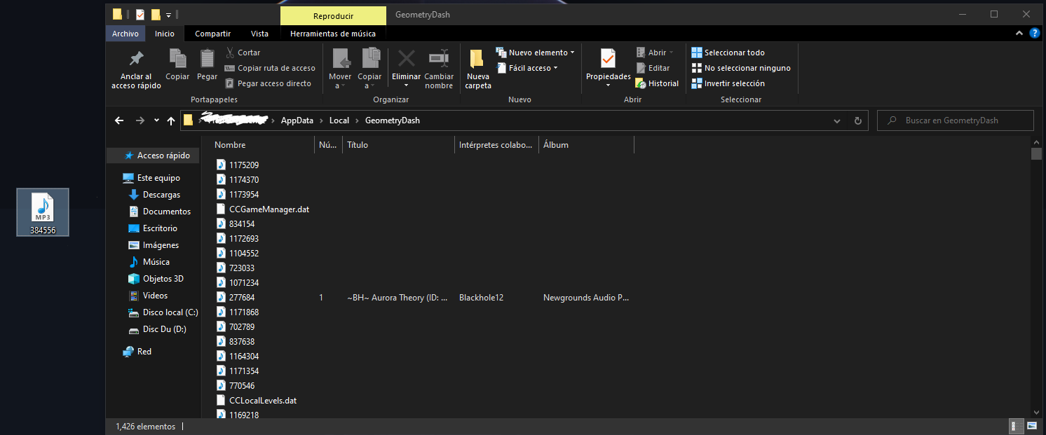This screenshot has height=435, width=1046.
Task: Open Nuevo elemento dropdown
Action: click(535, 53)
